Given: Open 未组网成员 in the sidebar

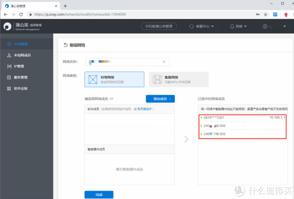Looking at the screenshot, I should point(22,55).
